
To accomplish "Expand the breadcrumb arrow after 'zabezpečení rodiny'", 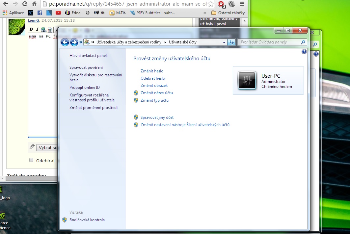I will click(x=165, y=42).
